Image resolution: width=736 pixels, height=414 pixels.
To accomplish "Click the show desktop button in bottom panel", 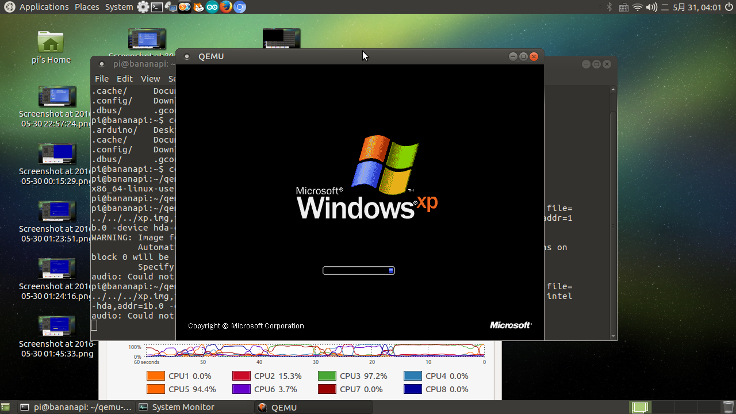I will (x=5, y=407).
